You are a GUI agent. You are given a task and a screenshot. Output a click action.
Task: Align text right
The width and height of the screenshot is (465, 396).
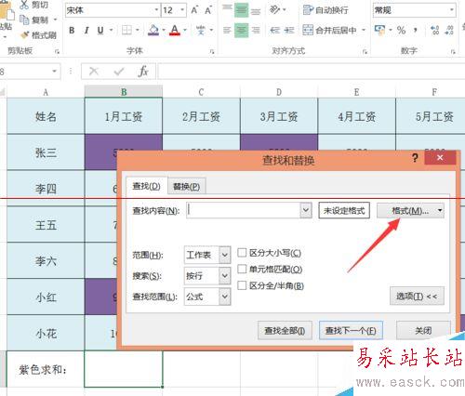(256, 31)
